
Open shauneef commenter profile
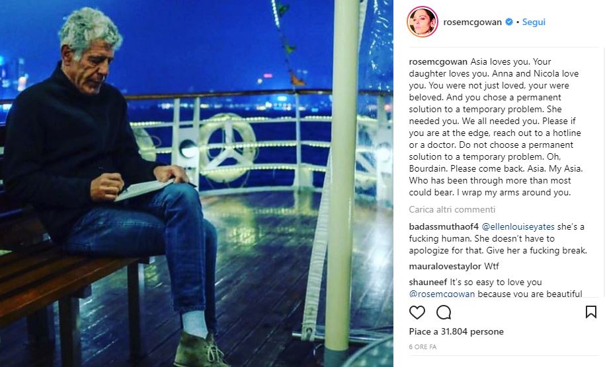[x=428, y=283]
